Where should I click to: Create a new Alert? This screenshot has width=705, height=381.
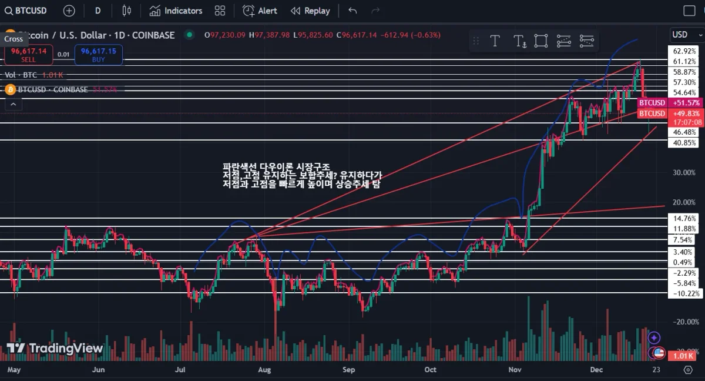[260, 11]
